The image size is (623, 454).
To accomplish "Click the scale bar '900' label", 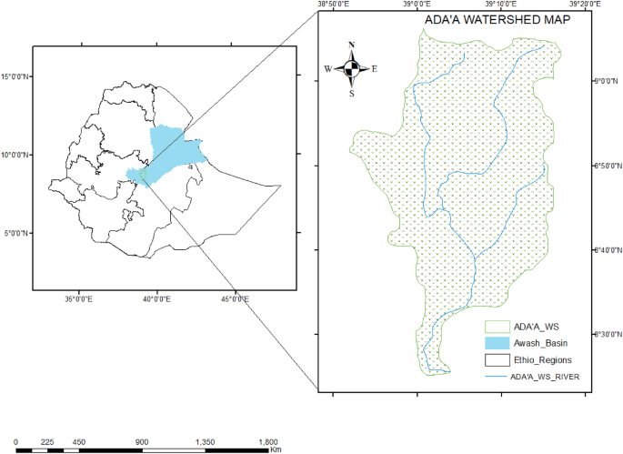I will pos(142,442).
